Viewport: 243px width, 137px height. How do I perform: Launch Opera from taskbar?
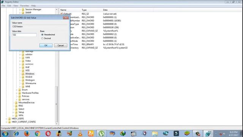click(x=48, y=134)
